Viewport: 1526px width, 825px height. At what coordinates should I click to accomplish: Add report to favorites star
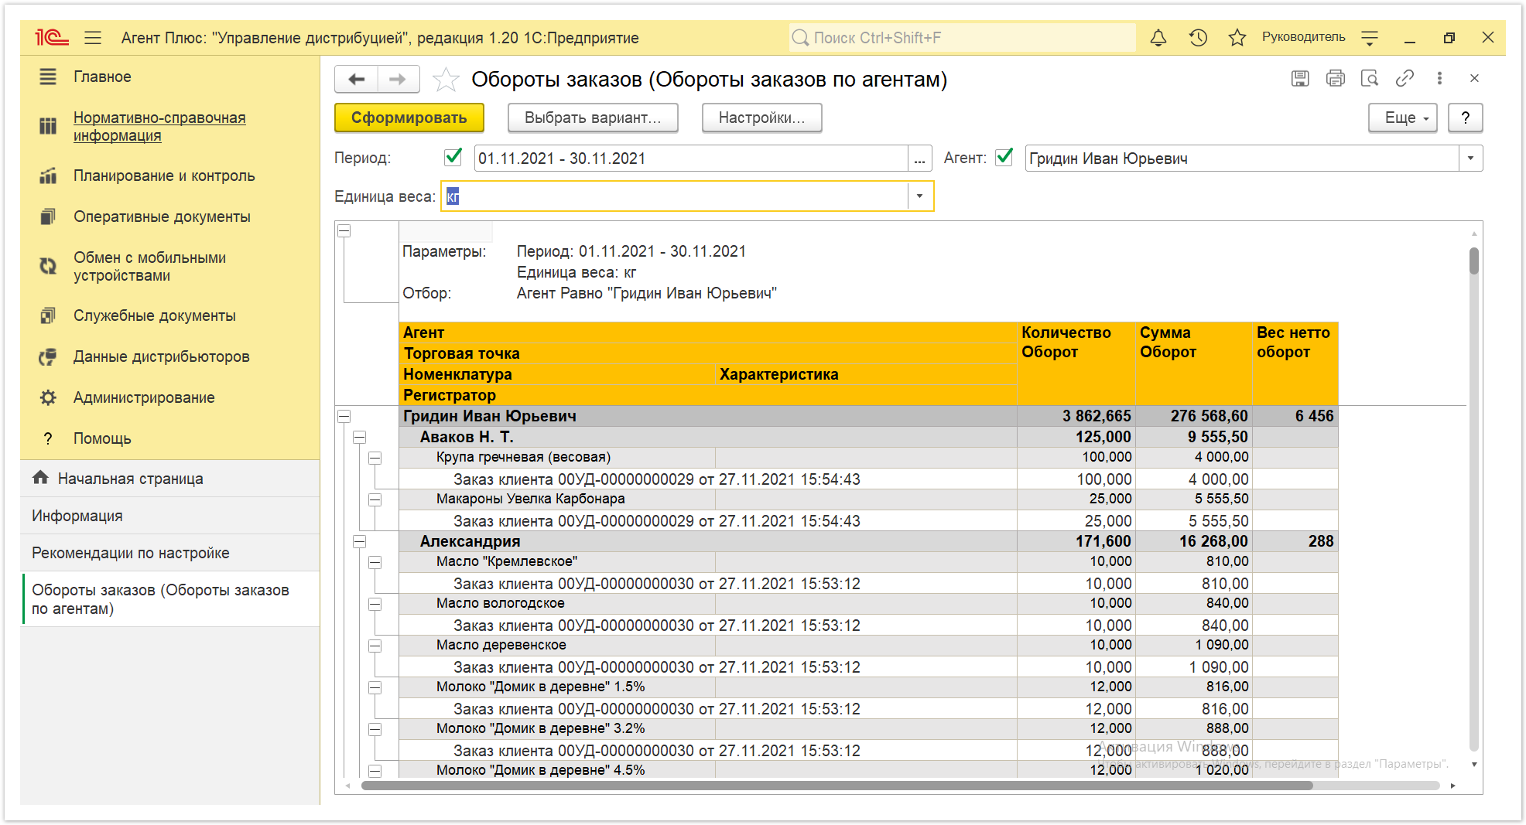(x=446, y=79)
